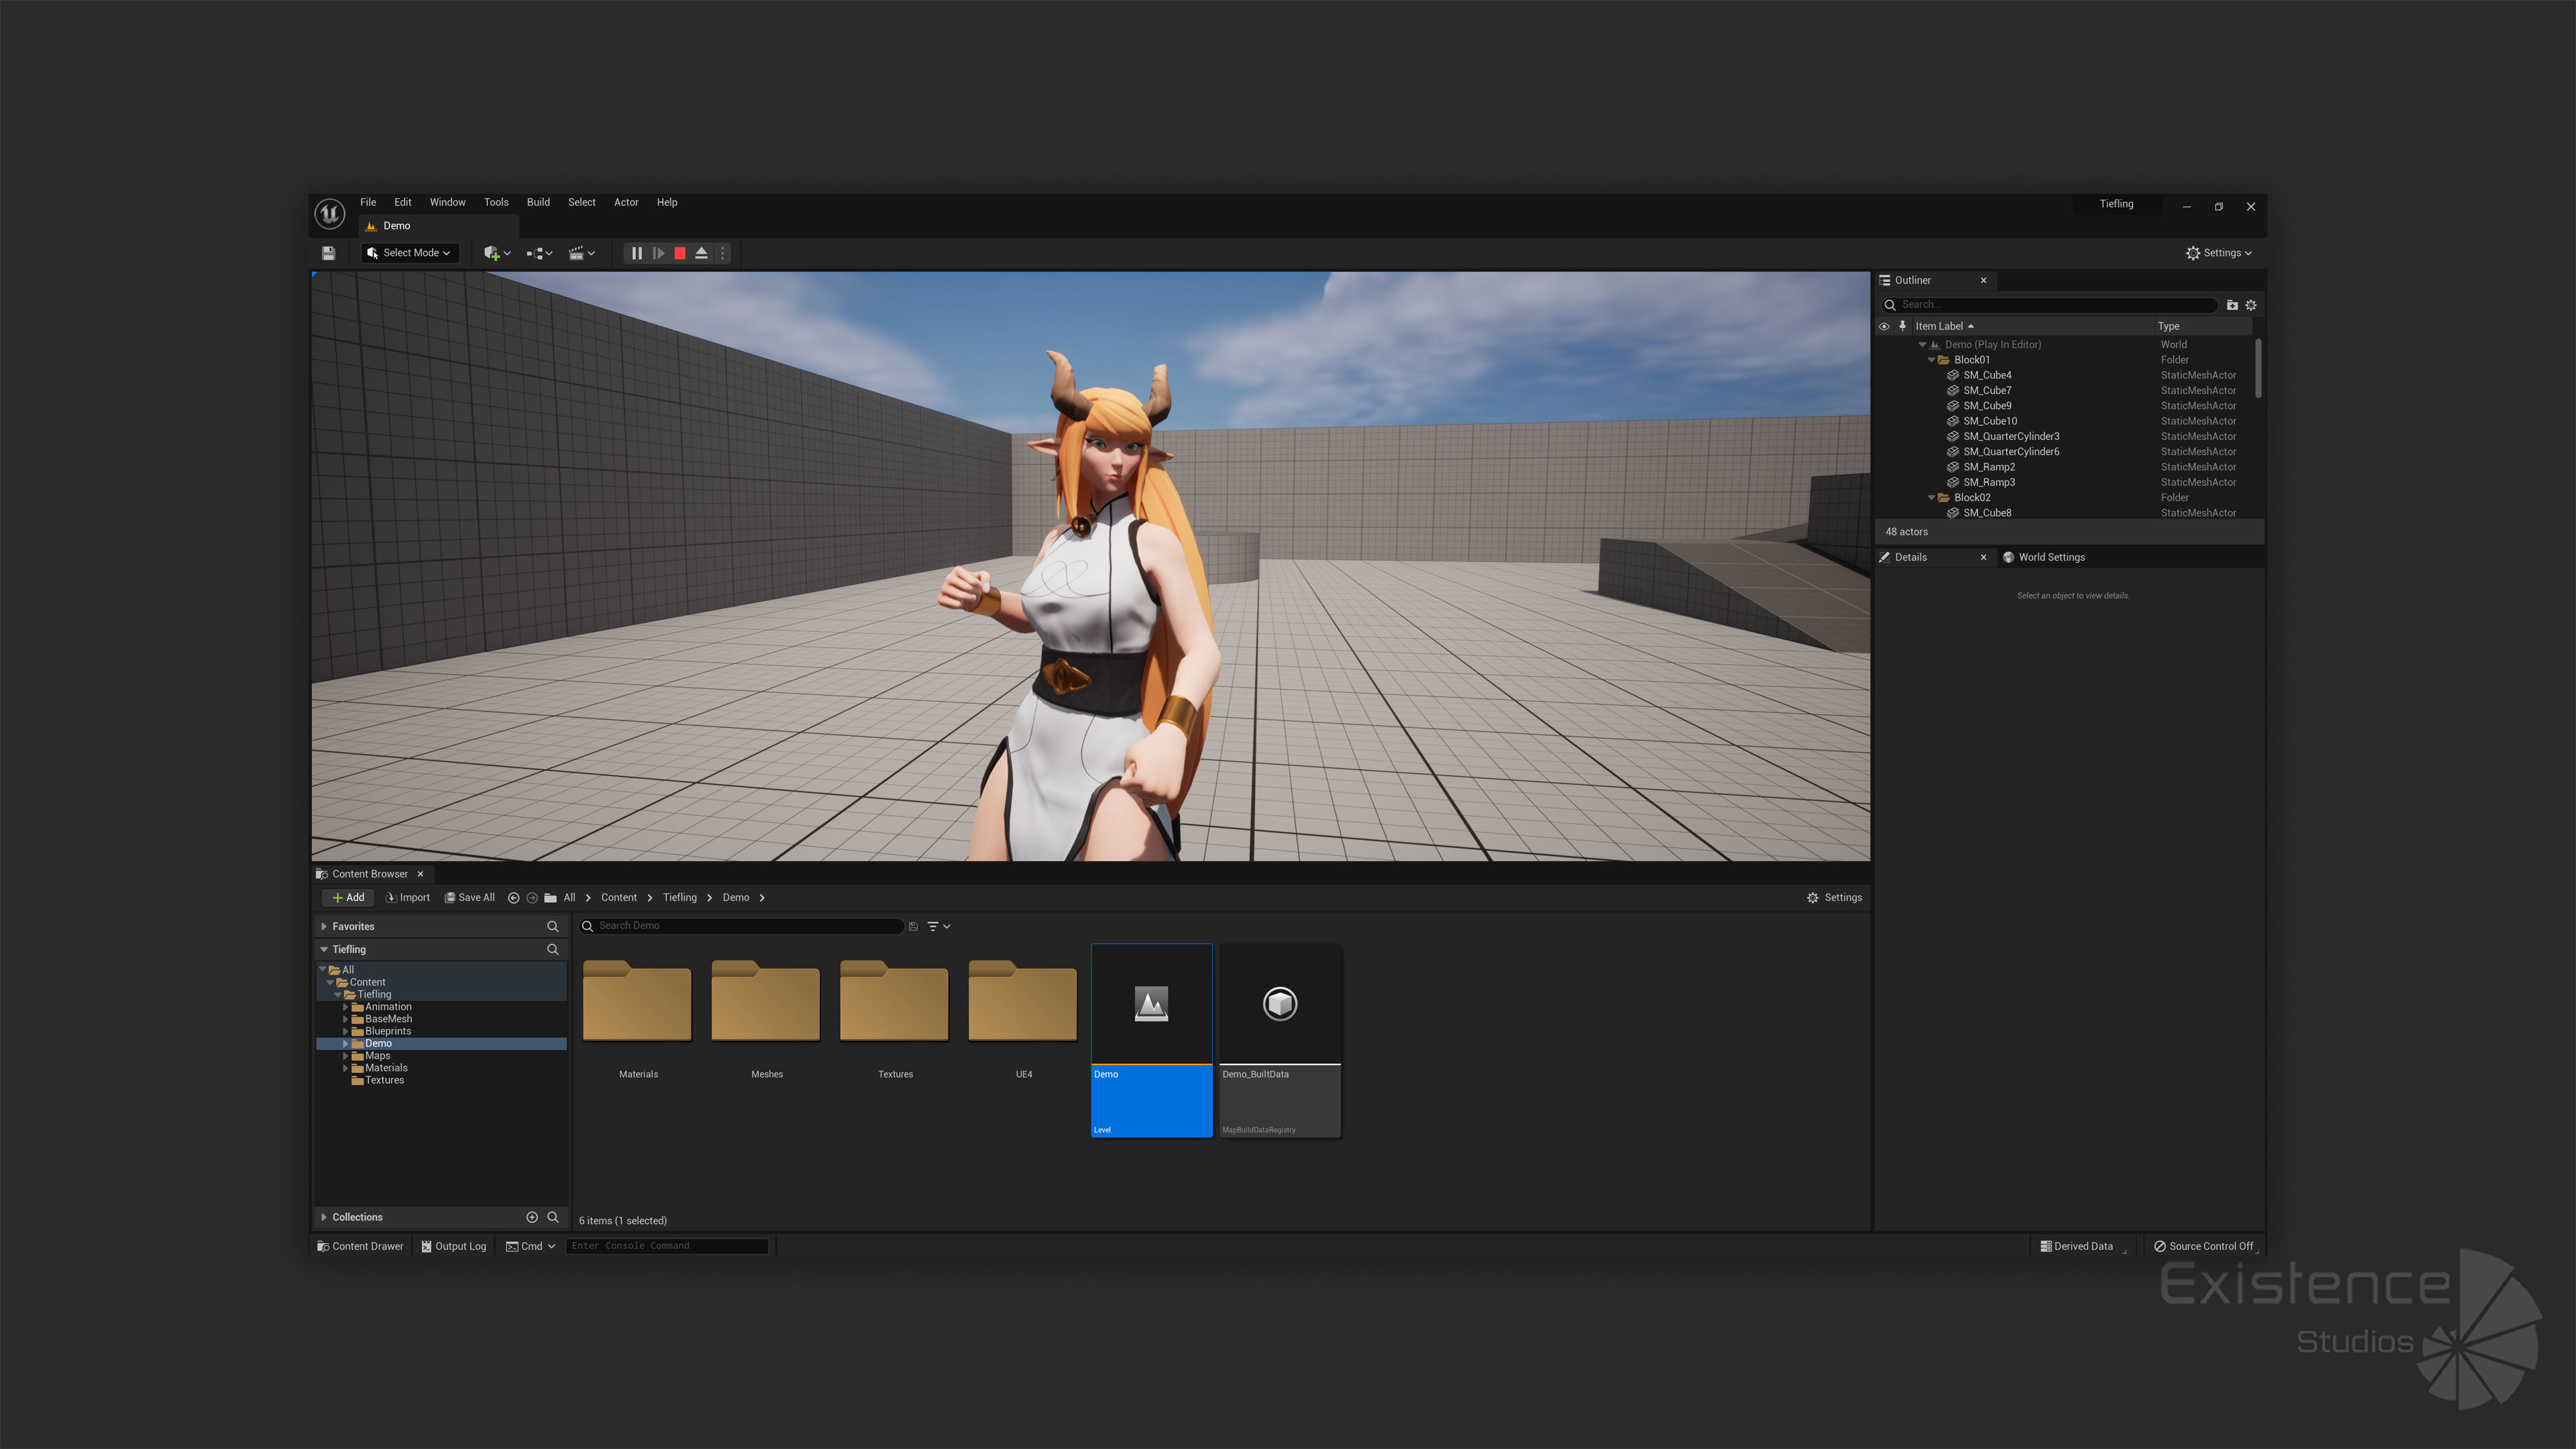Open Outliner settings gear

tap(2251, 305)
